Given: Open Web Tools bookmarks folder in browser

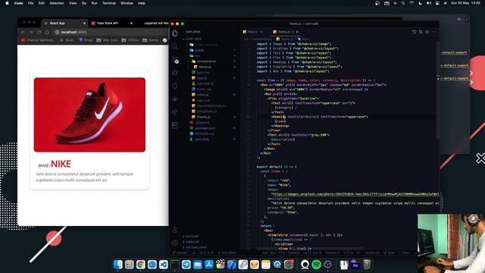Looking at the screenshot, I should [107, 40].
